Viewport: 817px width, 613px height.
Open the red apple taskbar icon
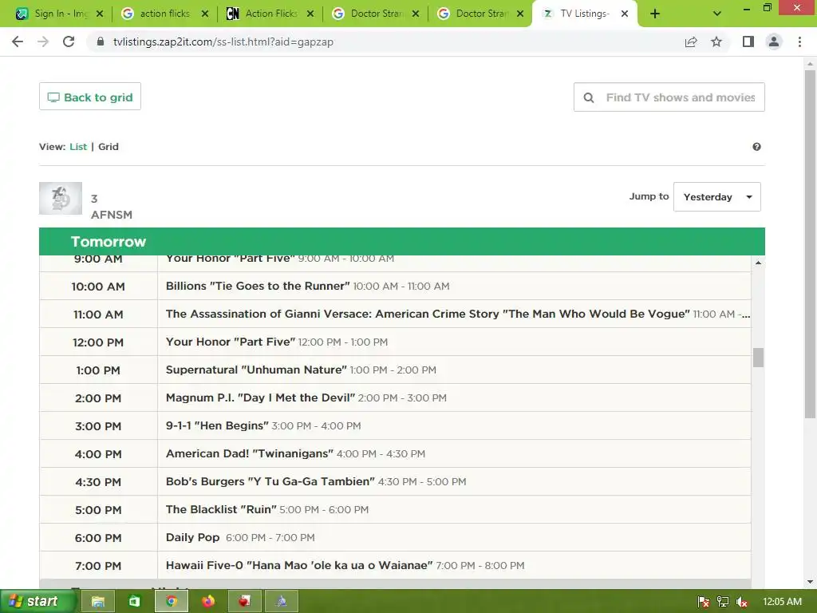click(244, 602)
